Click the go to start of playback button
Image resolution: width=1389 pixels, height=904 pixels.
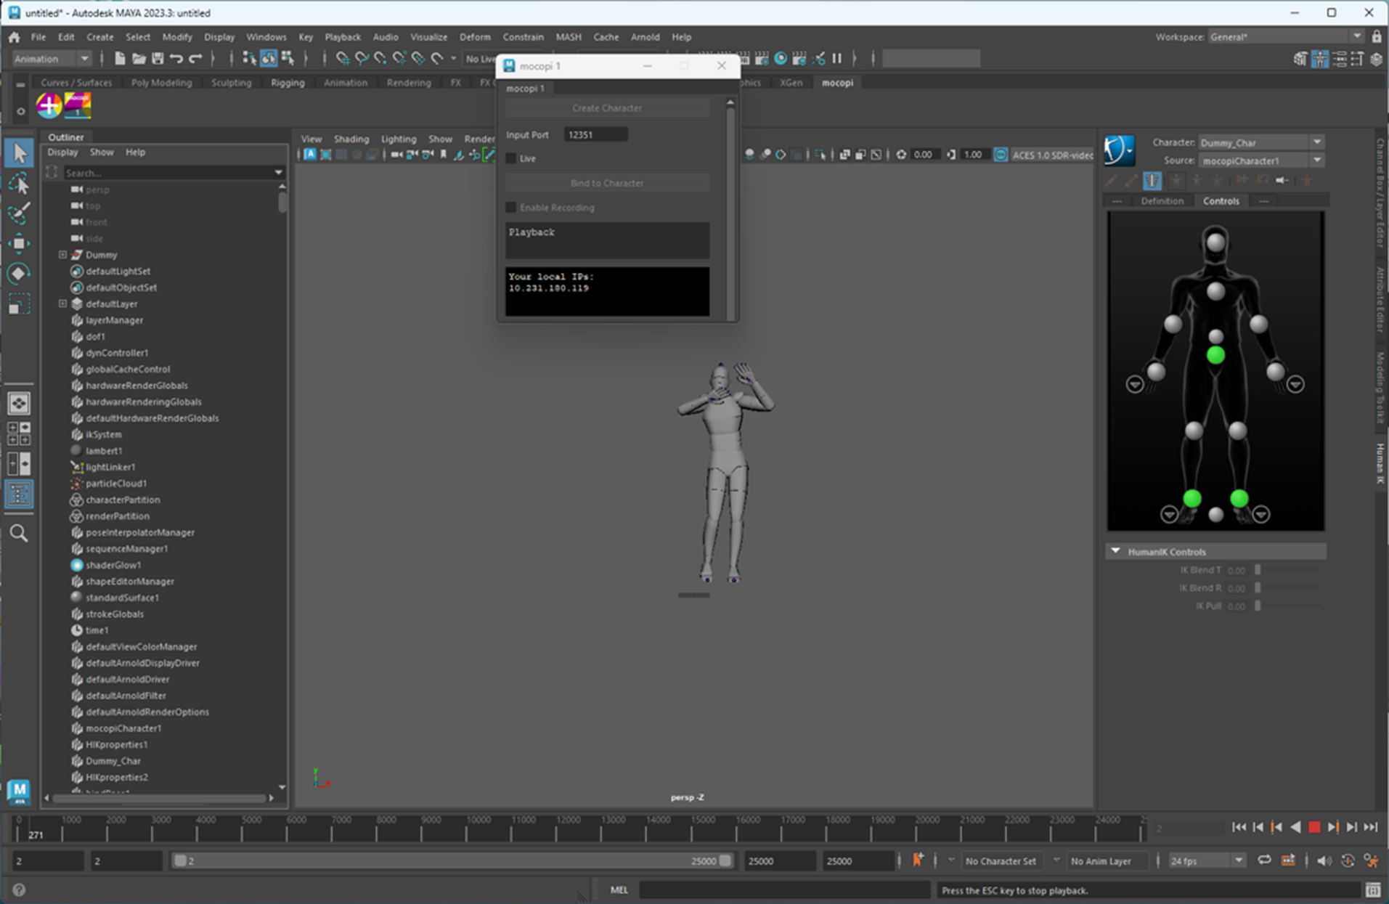(x=1239, y=827)
